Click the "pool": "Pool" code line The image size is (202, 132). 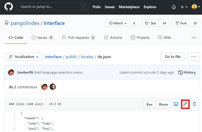40,129
